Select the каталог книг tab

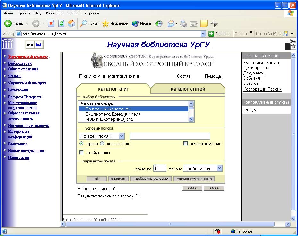coord(114,89)
